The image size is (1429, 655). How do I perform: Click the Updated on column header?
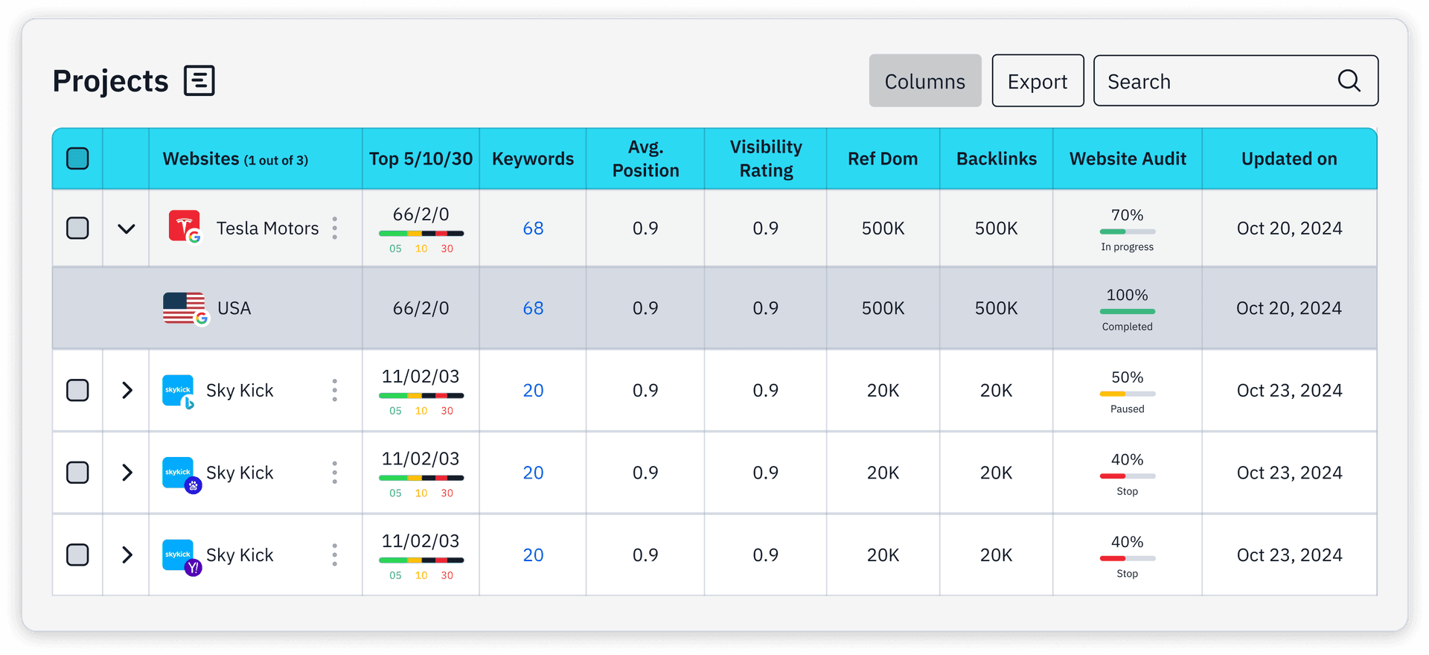click(1288, 159)
